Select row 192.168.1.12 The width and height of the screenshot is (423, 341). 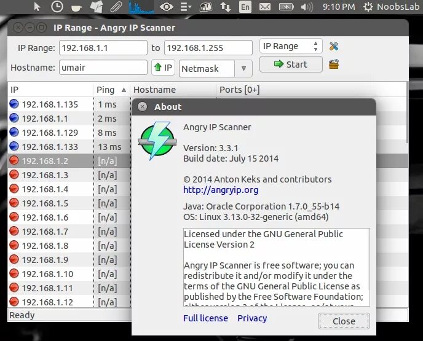(x=69, y=302)
